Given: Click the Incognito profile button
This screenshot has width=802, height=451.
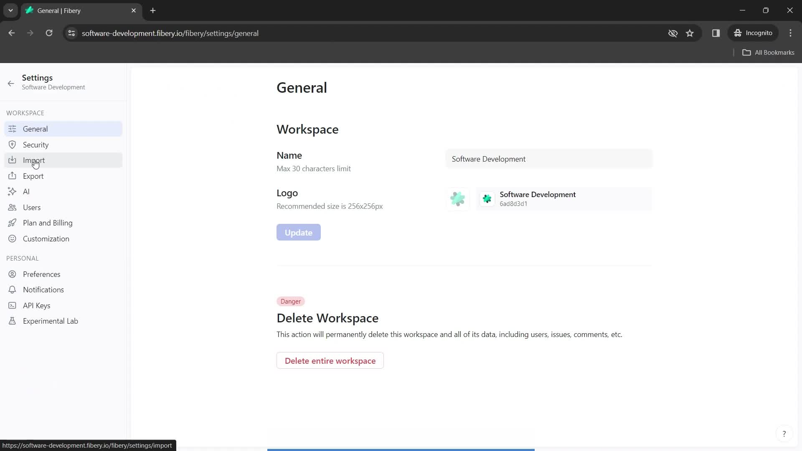Looking at the screenshot, I should [x=753, y=33].
